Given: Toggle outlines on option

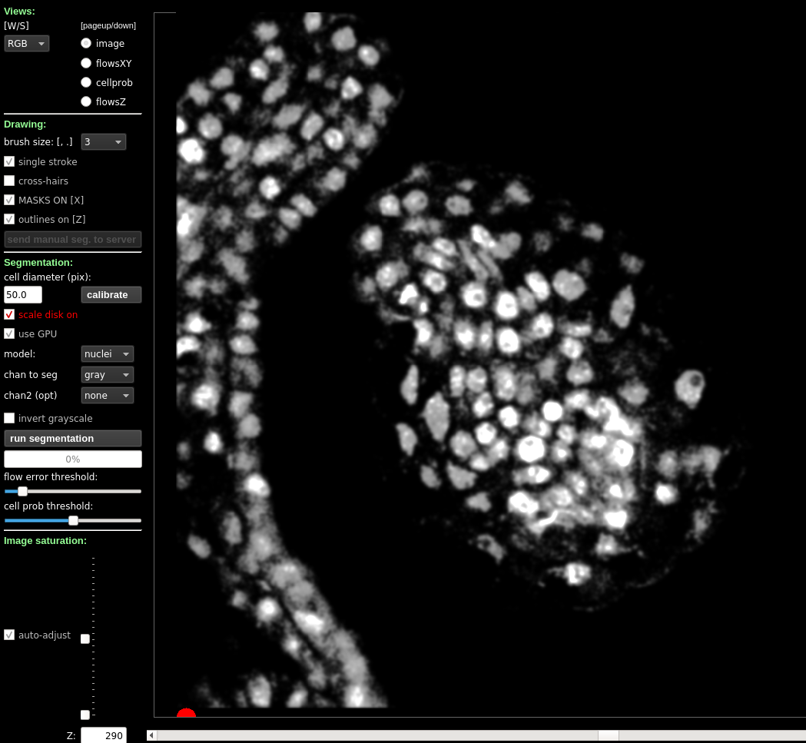Looking at the screenshot, I should pyautogui.click(x=8, y=219).
